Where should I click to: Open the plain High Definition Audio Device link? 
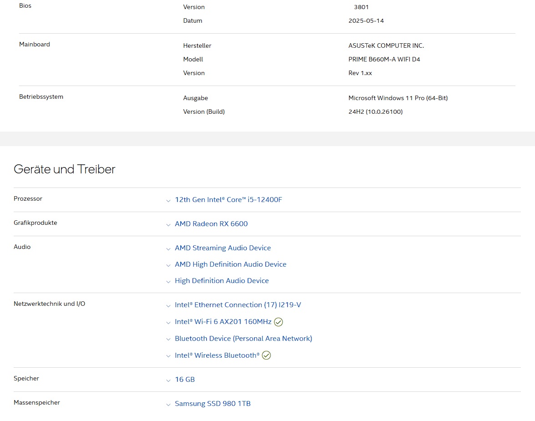(x=222, y=281)
